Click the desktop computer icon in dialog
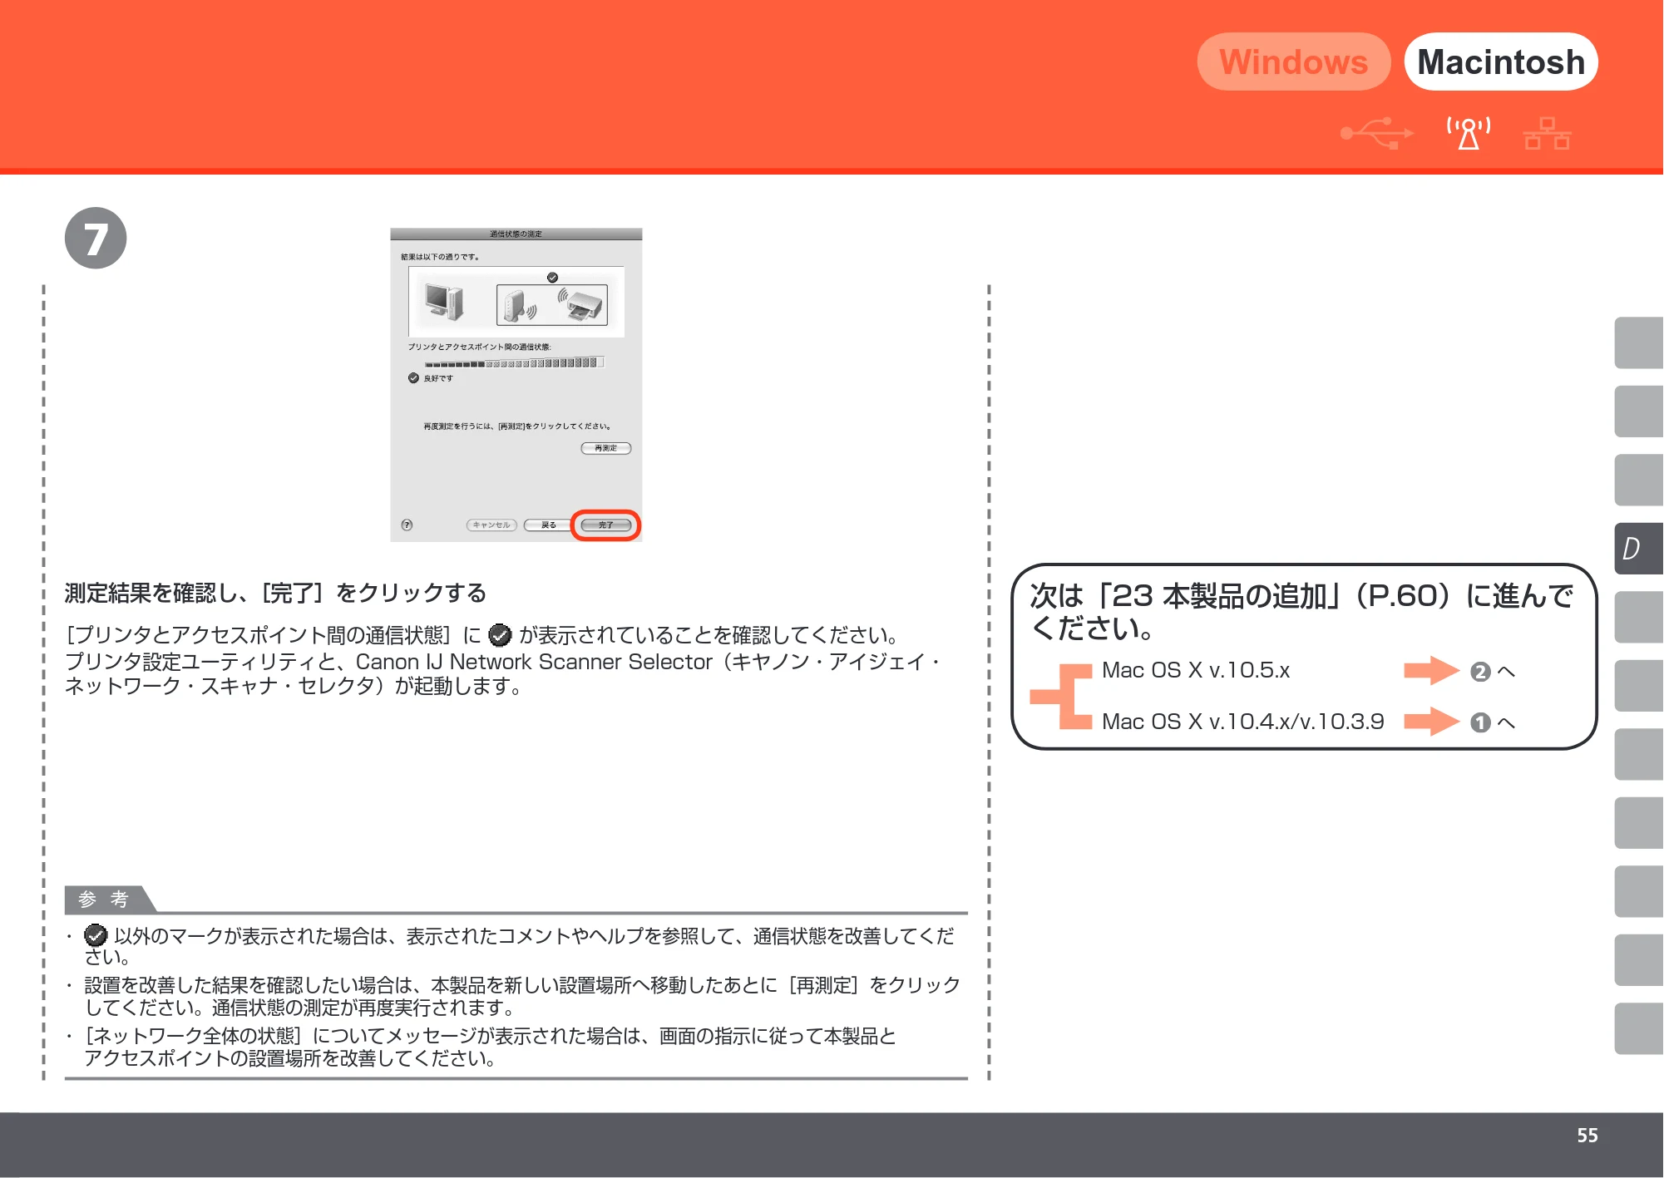Viewport: 1664px width, 1178px height. coord(443,301)
